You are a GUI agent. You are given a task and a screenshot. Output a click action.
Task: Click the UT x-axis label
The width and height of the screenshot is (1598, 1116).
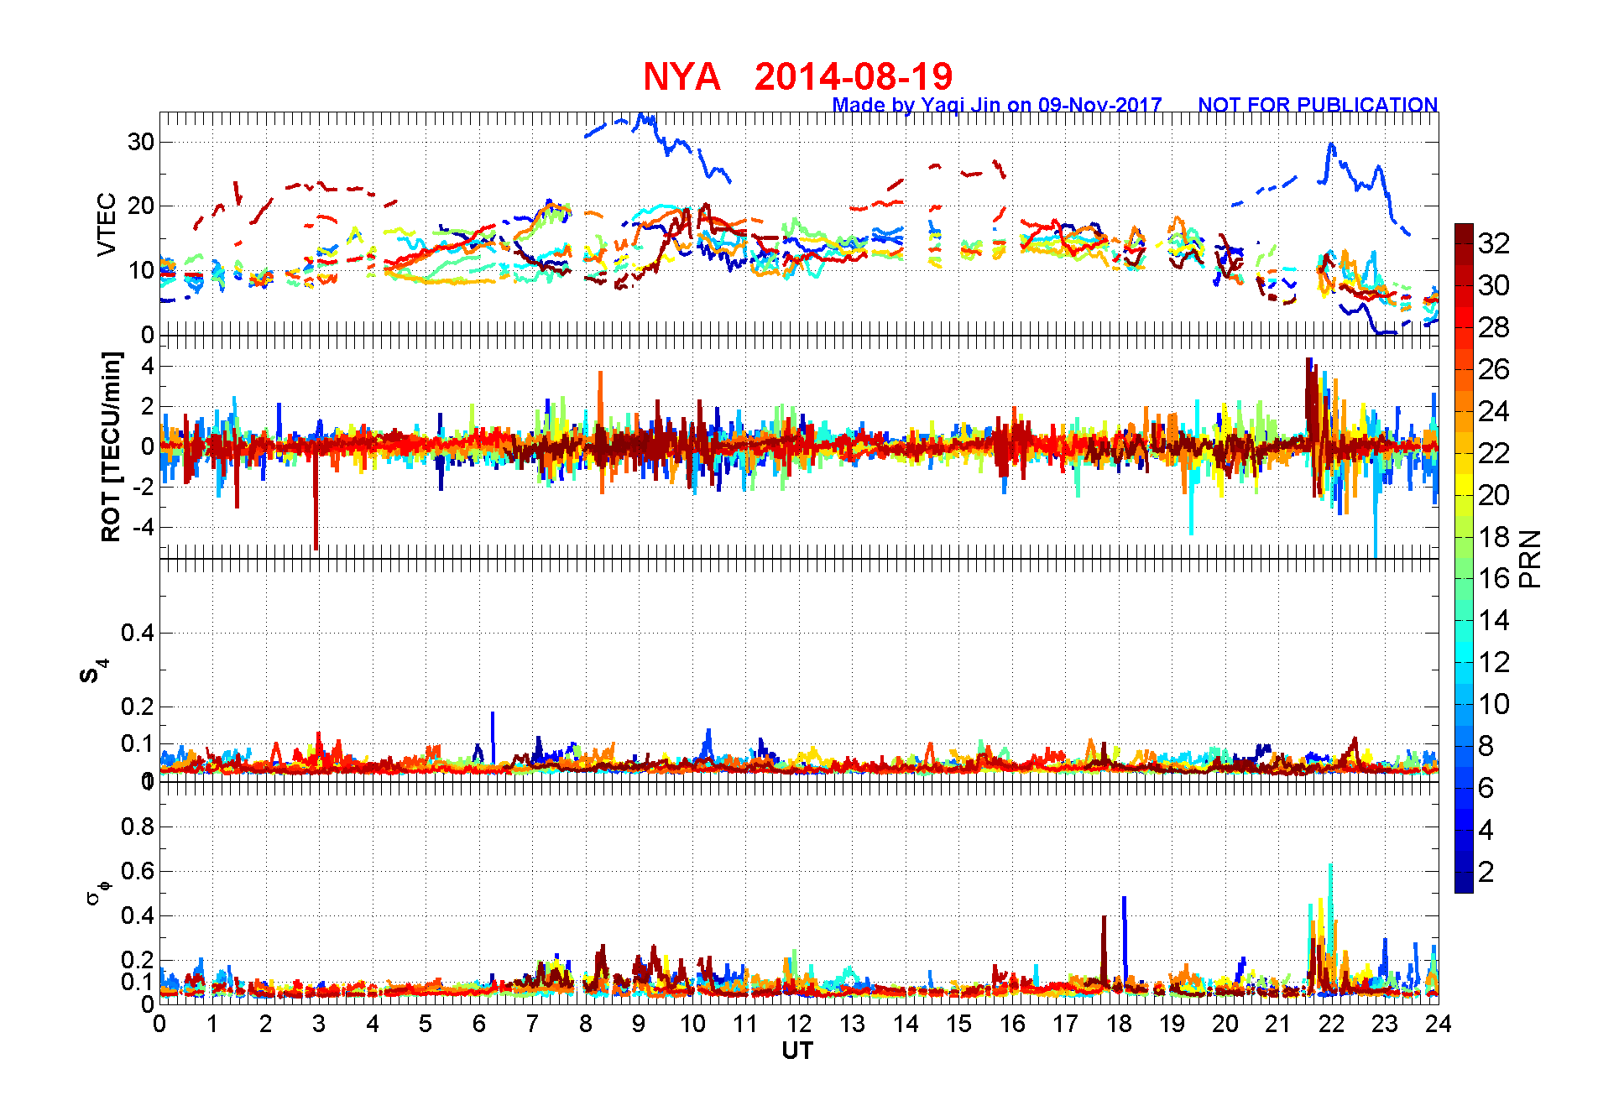click(797, 1051)
